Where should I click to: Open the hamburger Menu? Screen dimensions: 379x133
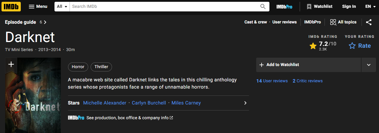tap(38, 6)
